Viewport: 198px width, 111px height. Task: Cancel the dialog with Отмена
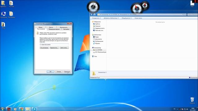coord(59,72)
